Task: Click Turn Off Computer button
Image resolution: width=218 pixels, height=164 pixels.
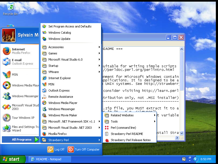Action: click(84, 149)
